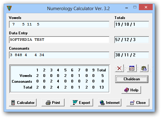Open the calendar icon button
This screenshot has width=161, height=118.
click(x=132, y=68)
